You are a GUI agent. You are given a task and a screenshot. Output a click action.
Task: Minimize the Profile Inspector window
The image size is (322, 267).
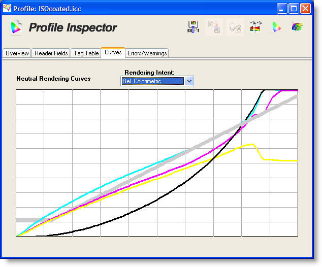(x=282, y=9)
